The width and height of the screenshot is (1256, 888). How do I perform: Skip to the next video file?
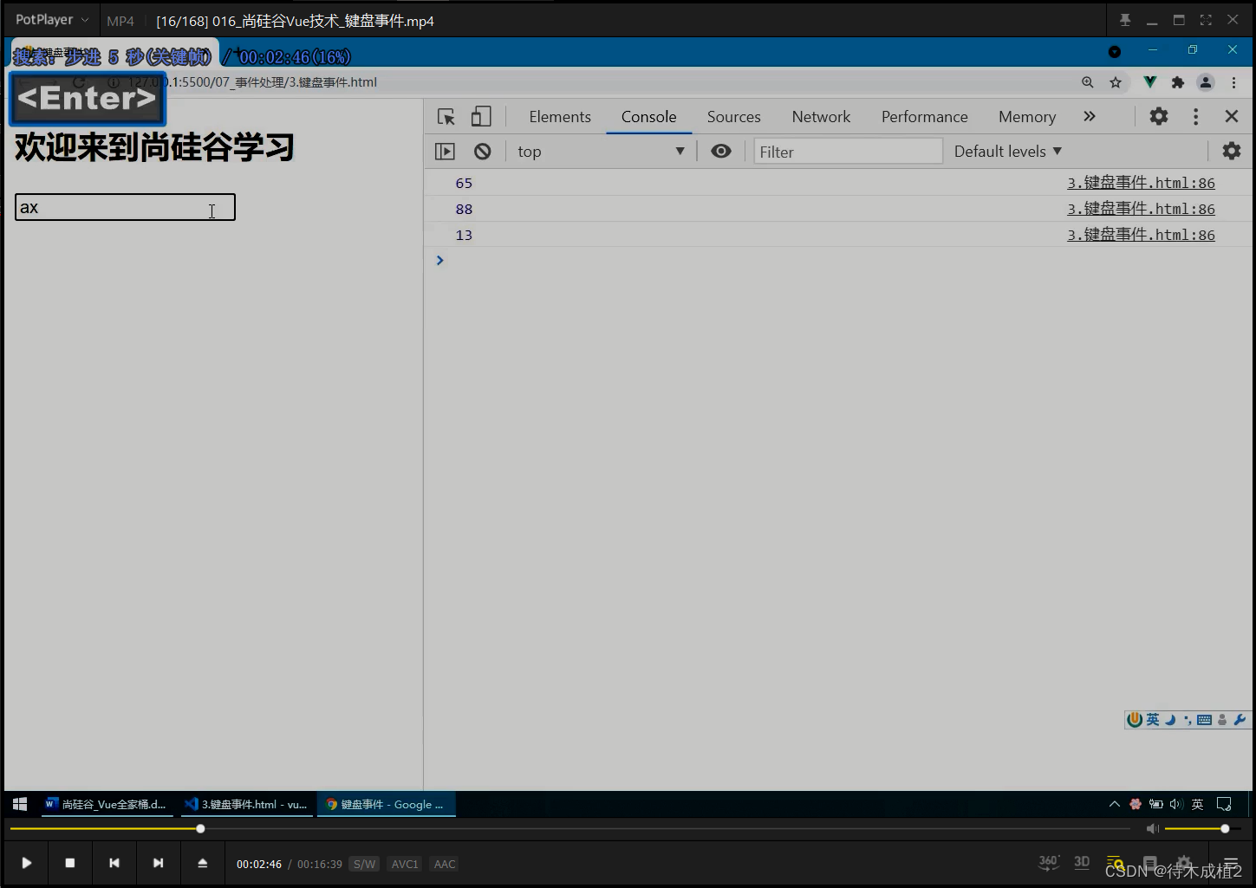click(158, 863)
